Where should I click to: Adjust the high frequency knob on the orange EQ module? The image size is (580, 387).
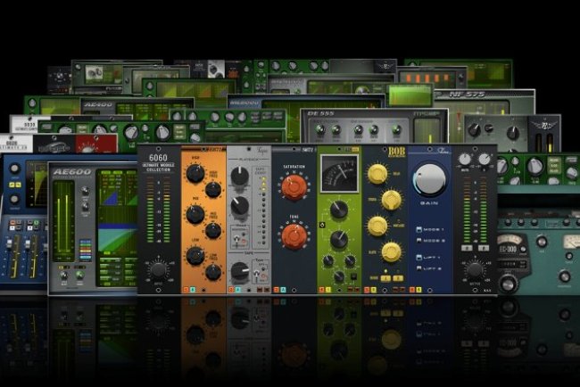[213, 190]
